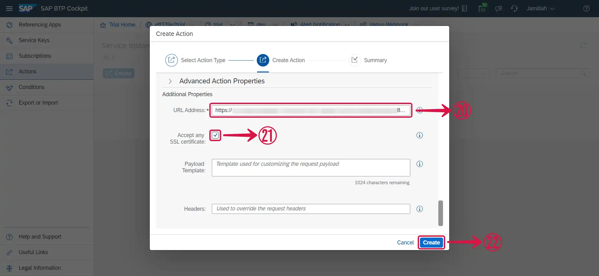Show info for URL Address field
This screenshot has width=599, height=276.
pyautogui.click(x=420, y=110)
